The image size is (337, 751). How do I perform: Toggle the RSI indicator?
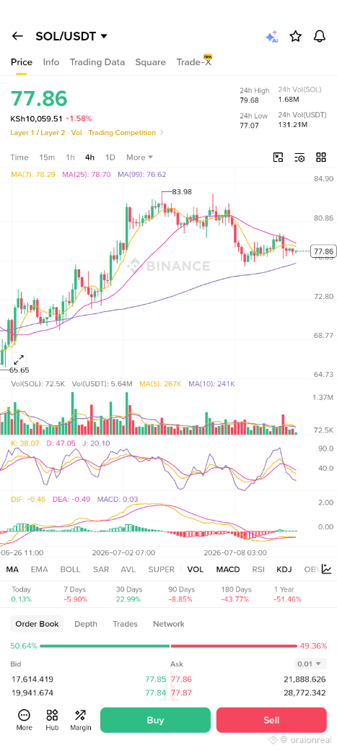[x=258, y=569]
